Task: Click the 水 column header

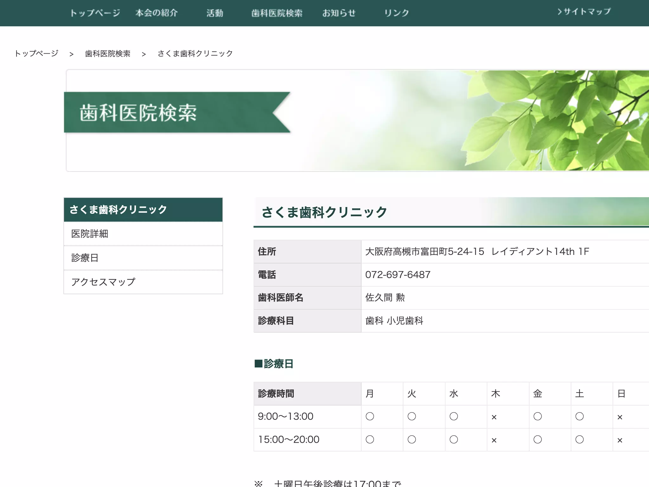Action: click(x=466, y=393)
